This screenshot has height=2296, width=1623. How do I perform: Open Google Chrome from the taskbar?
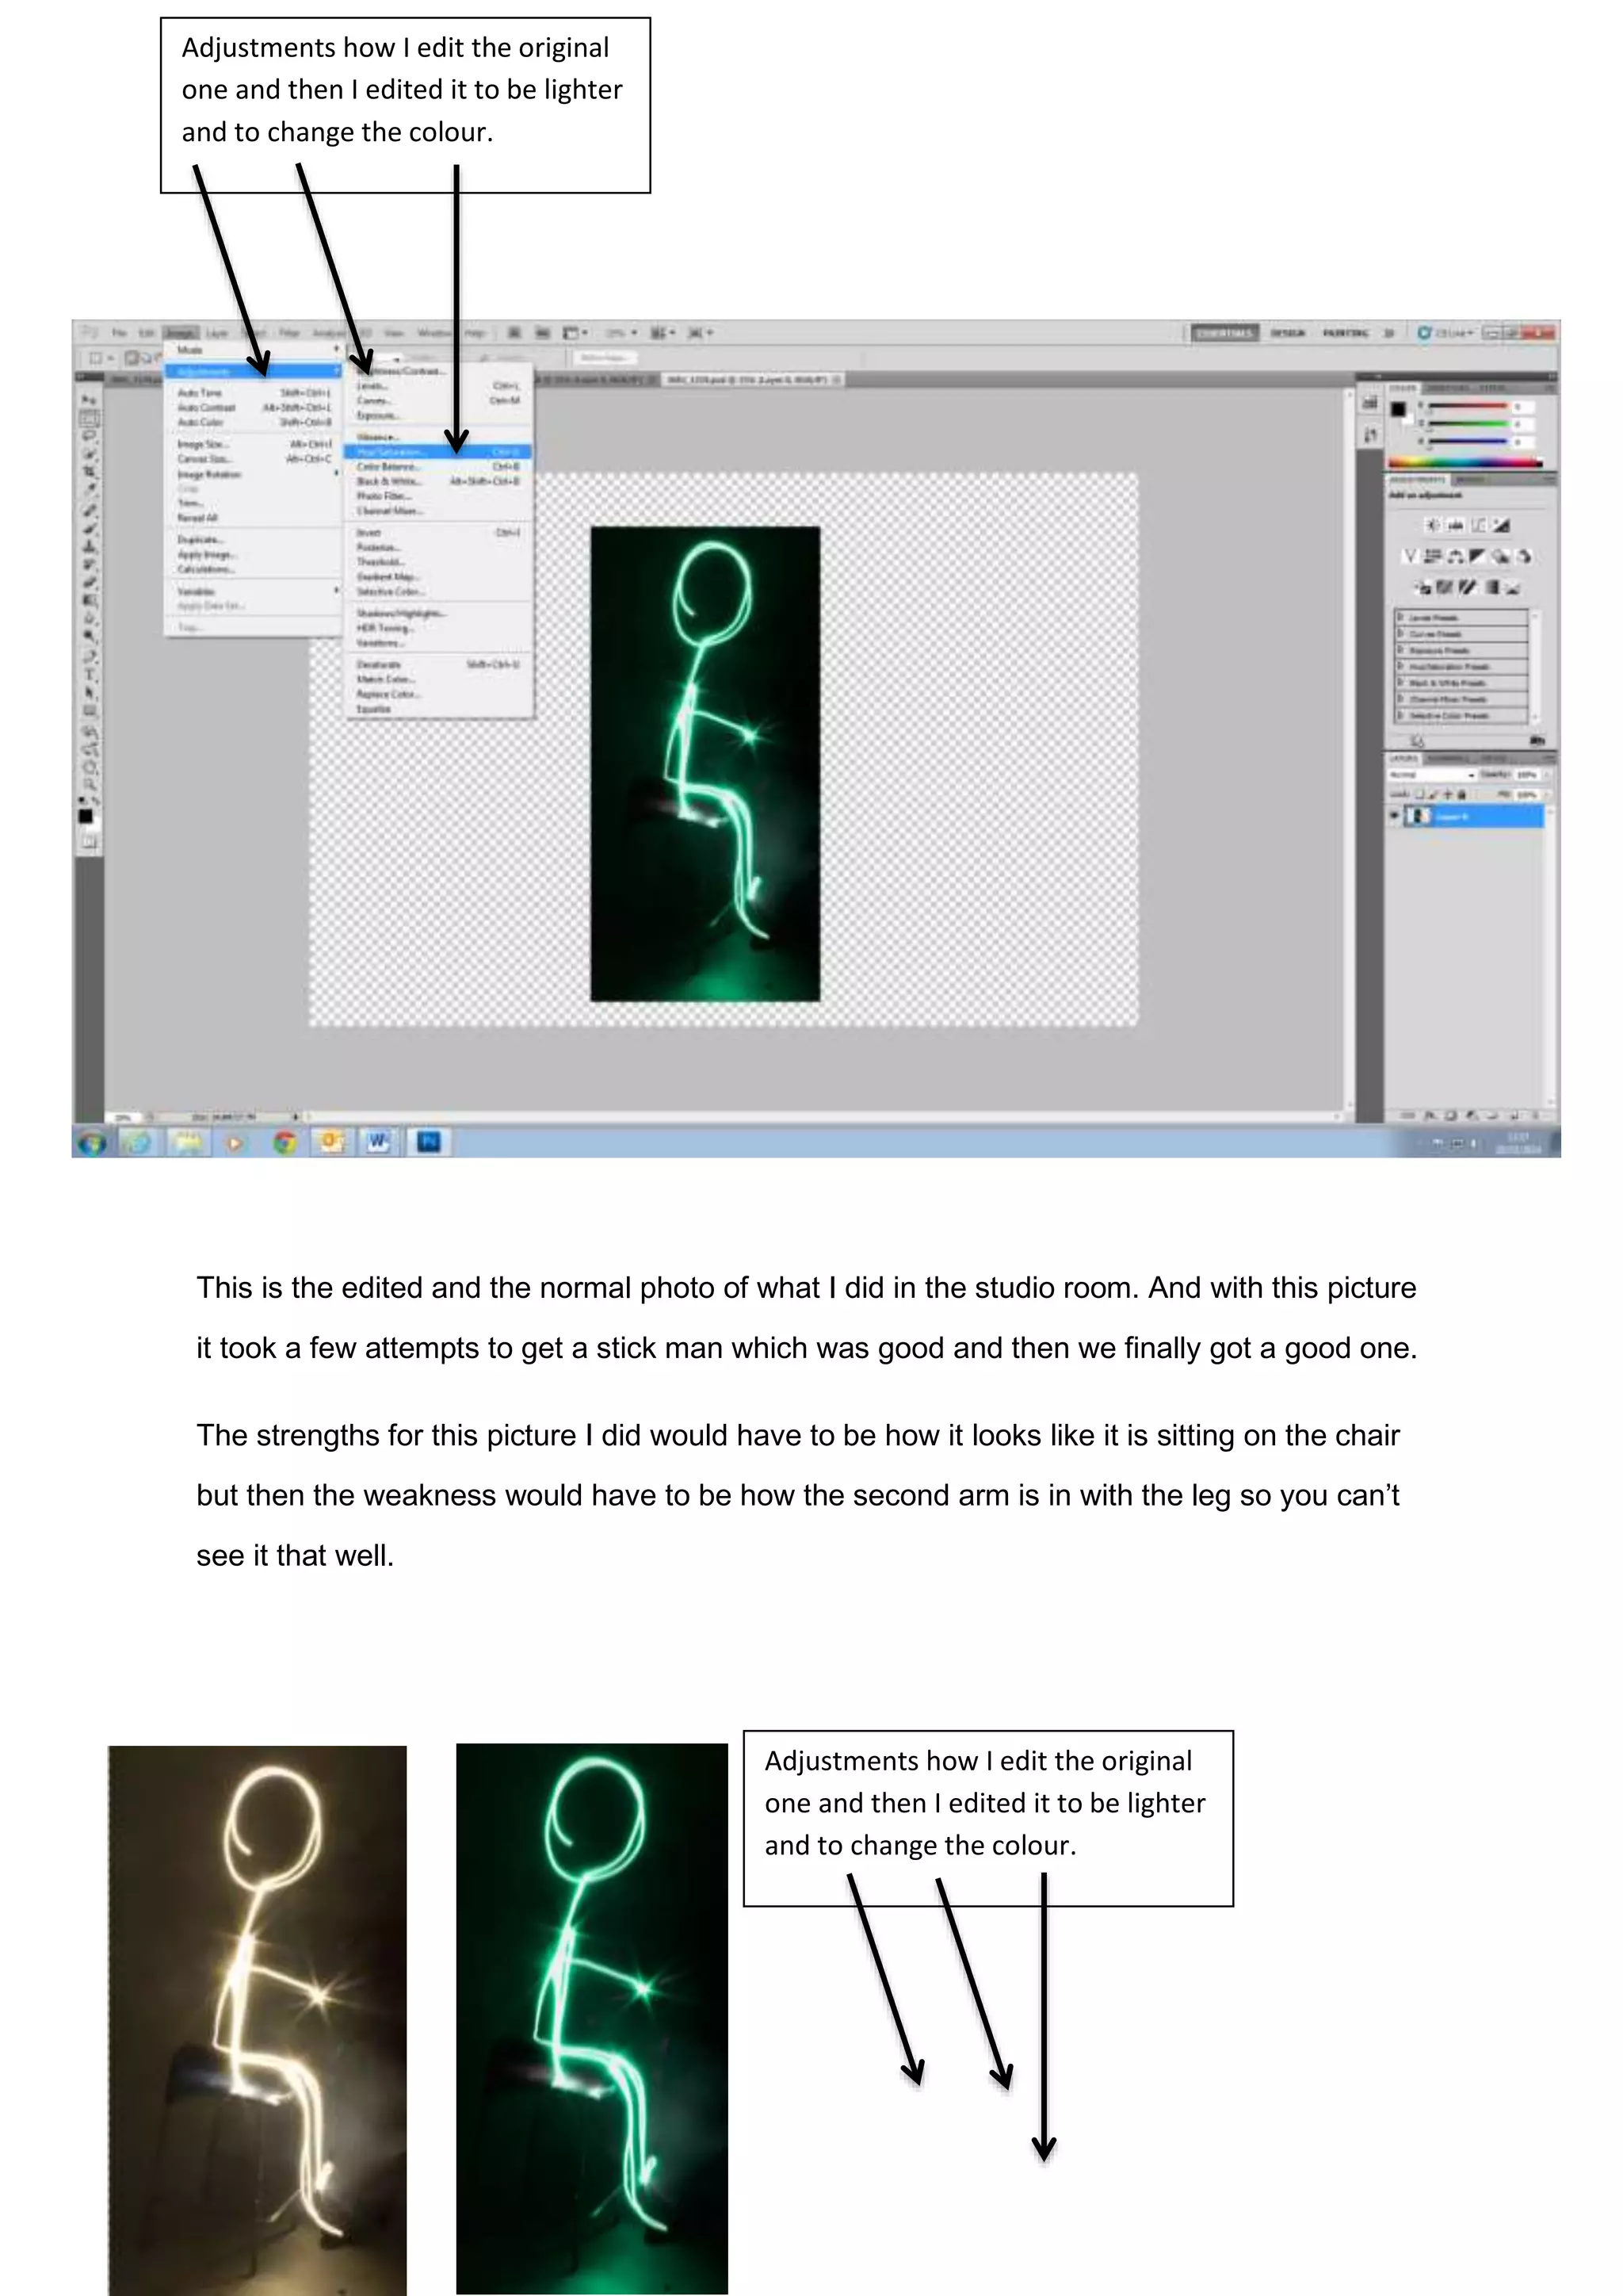coord(285,1141)
